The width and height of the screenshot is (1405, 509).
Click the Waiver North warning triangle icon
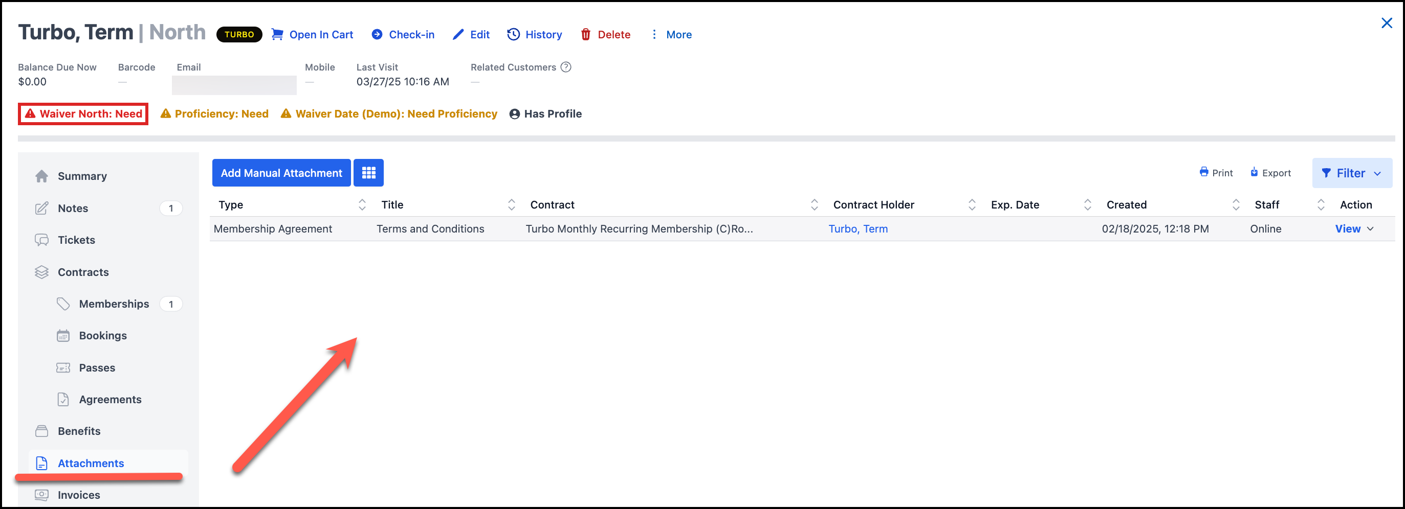[31, 113]
